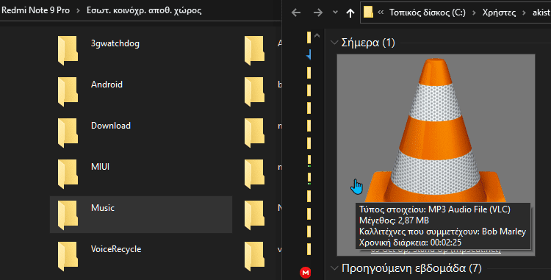Click the Android folder name
Viewport: 551px width, 280px height.
[x=107, y=85]
